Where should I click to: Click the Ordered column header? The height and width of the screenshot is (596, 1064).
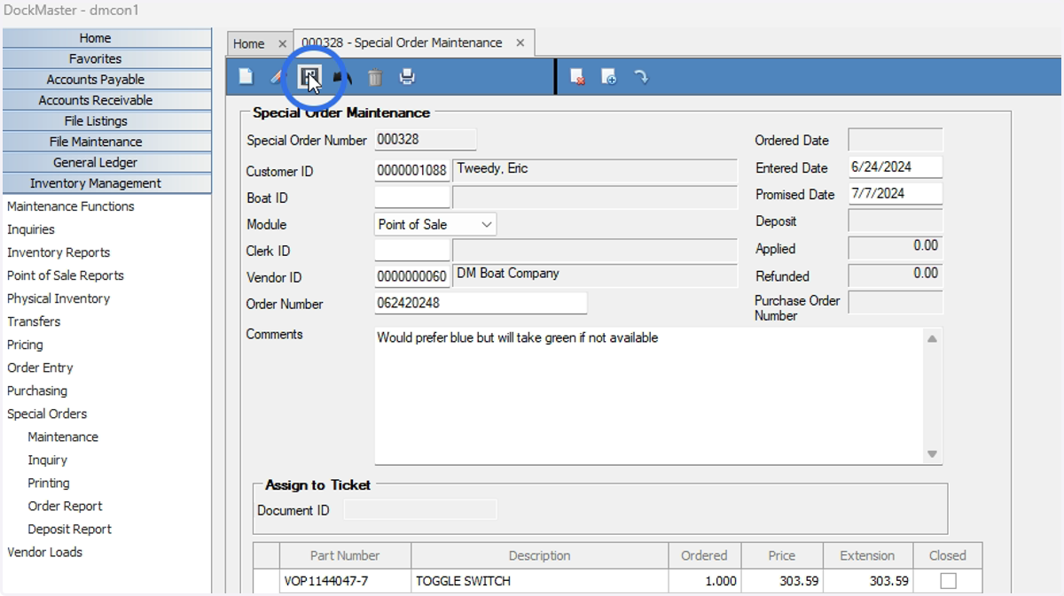(704, 555)
